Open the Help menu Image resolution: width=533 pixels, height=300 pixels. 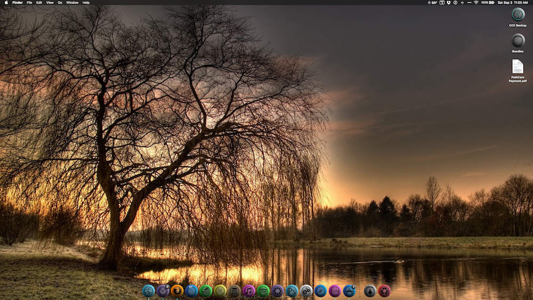[86, 2]
